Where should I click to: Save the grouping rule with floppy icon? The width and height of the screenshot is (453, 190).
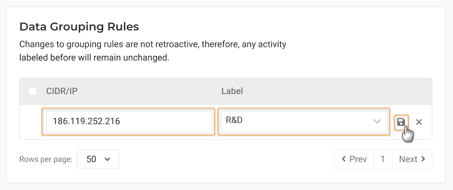tap(401, 122)
